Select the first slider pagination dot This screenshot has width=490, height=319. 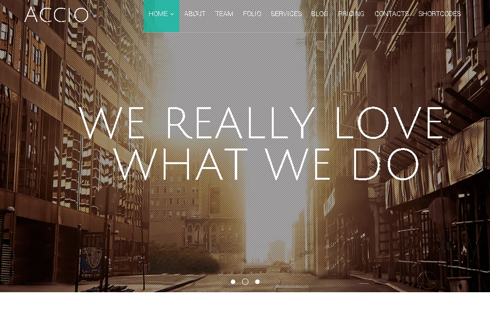pos(233,282)
